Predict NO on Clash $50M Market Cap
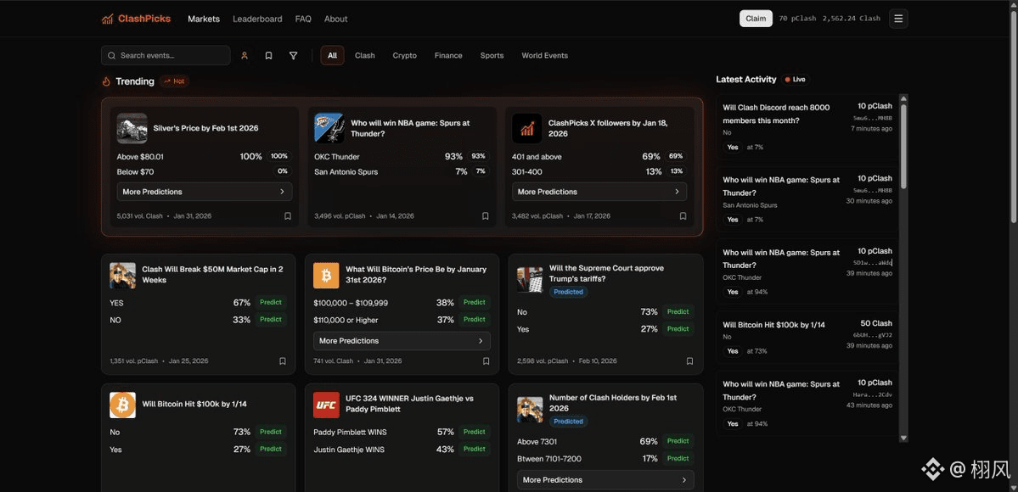The height and width of the screenshot is (492, 1018). (x=271, y=319)
